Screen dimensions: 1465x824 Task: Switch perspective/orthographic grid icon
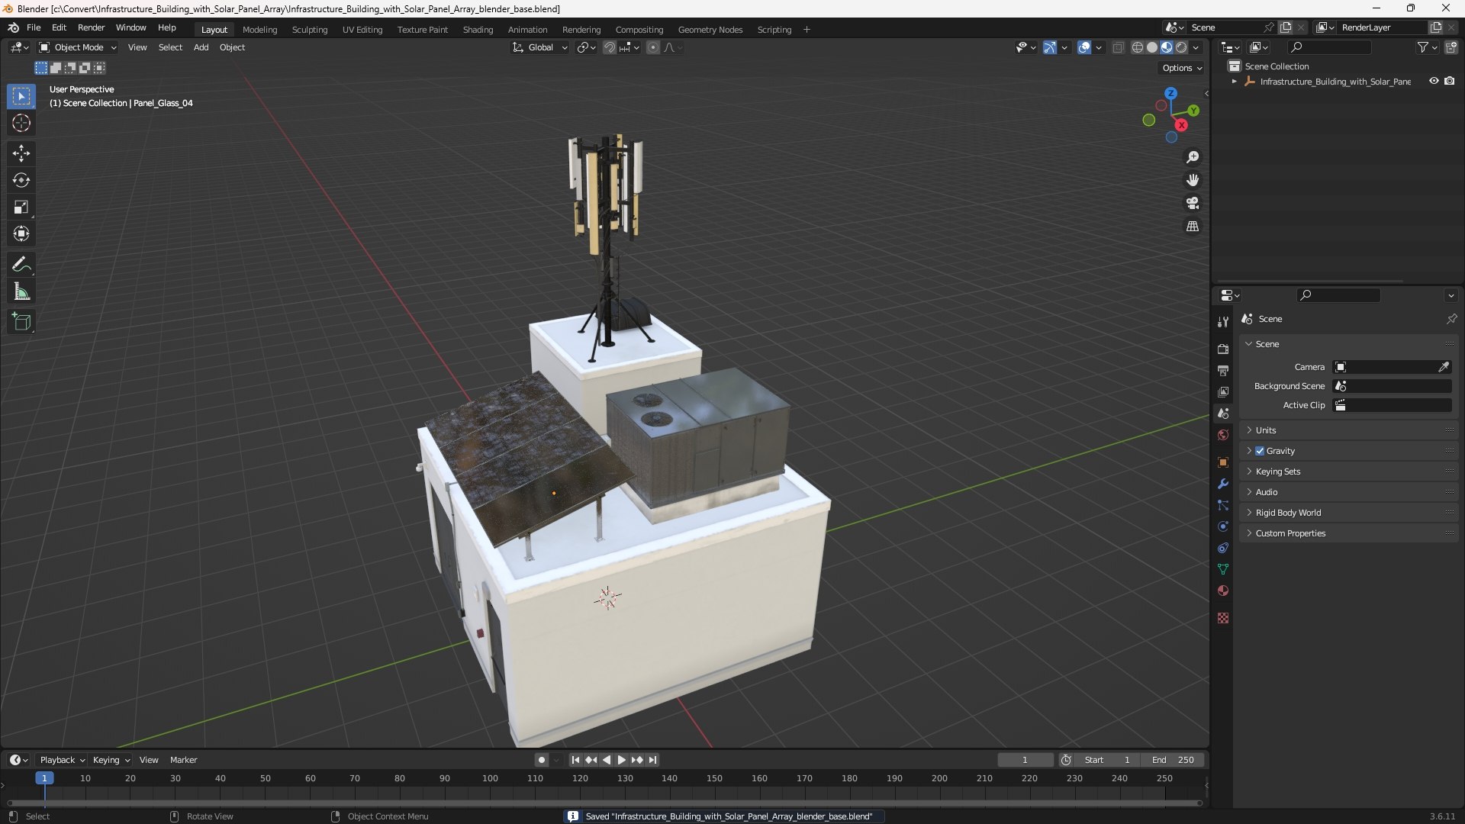click(x=1193, y=227)
